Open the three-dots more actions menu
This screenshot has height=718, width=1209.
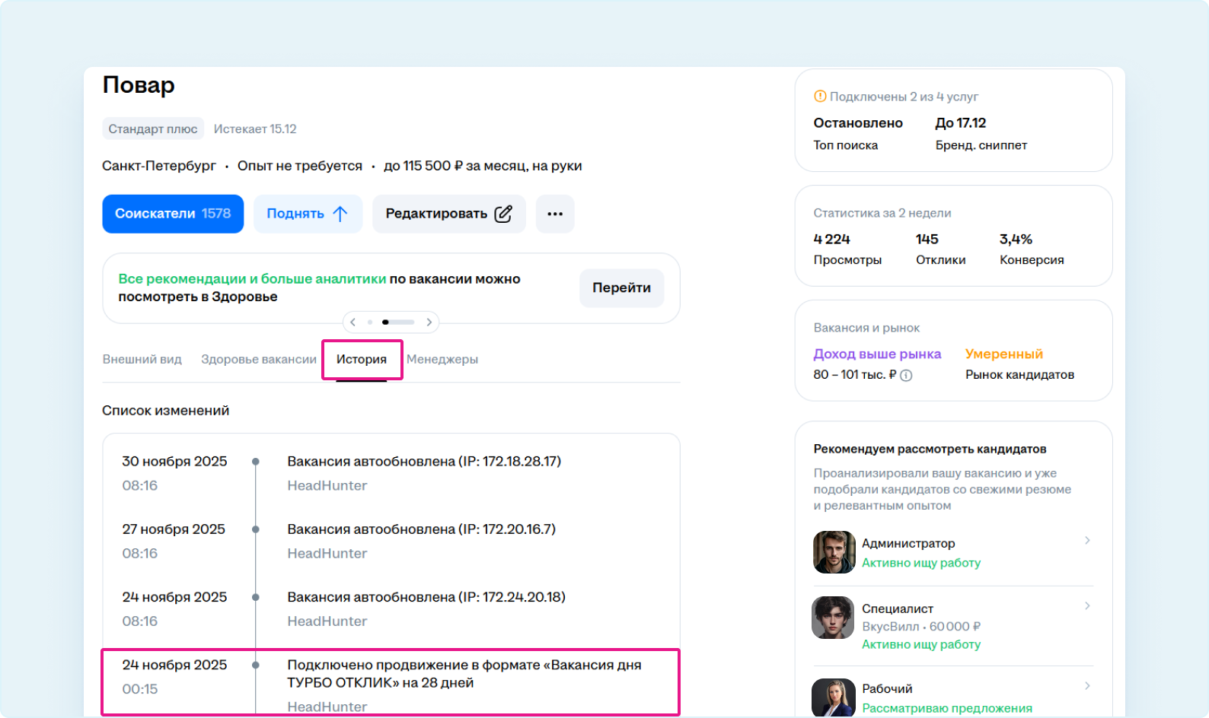555,214
